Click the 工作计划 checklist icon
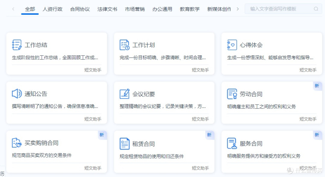Image resolution: width=325 pixels, height=177 pixels. (x=125, y=45)
